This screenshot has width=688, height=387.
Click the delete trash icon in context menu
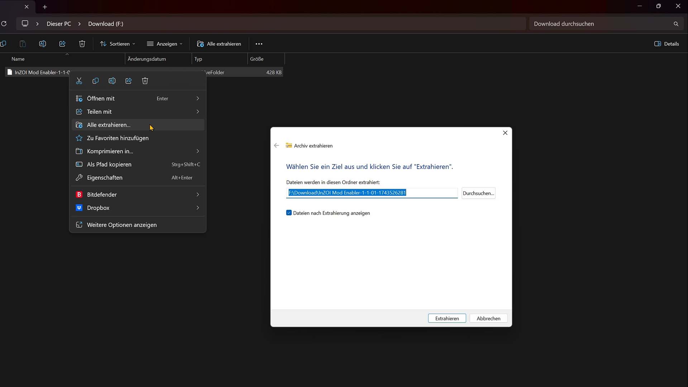pyautogui.click(x=145, y=81)
